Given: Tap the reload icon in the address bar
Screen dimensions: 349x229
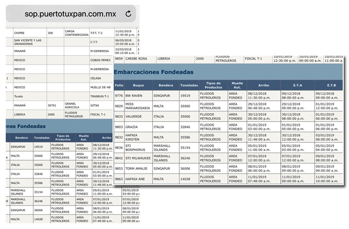Looking at the screenshot, I should pyautogui.click(x=129, y=14).
